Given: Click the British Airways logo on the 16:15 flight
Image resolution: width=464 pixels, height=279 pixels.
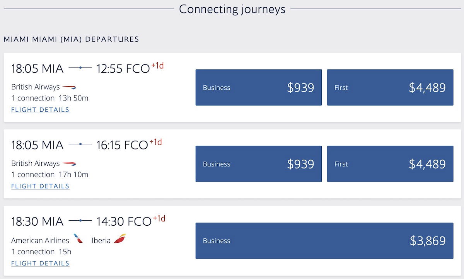Looking at the screenshot, I should (69, 164).
